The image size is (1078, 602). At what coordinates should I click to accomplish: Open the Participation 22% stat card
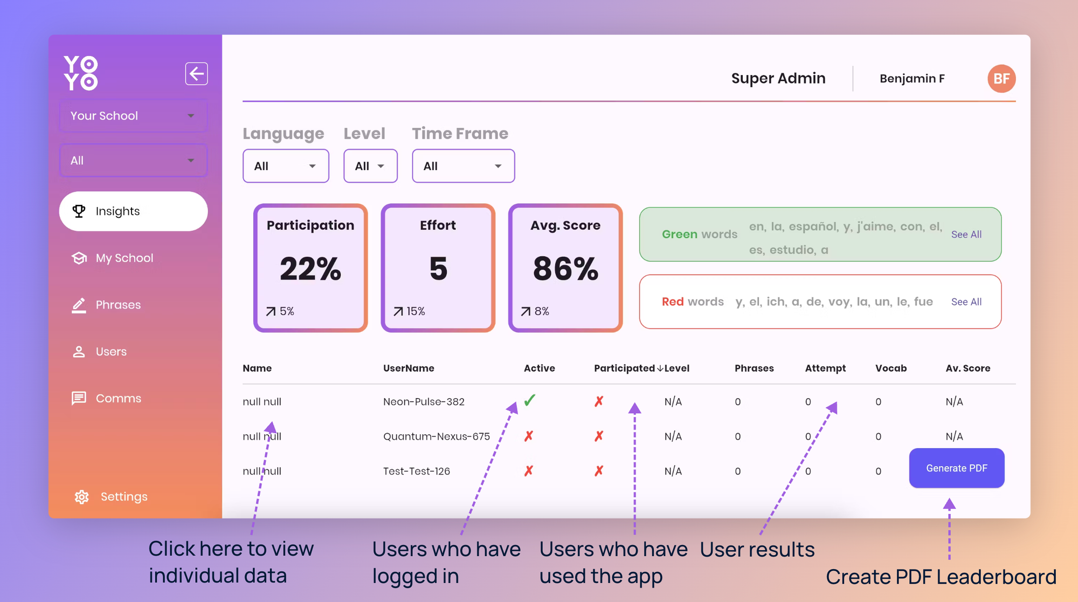(x=310, y=268)
